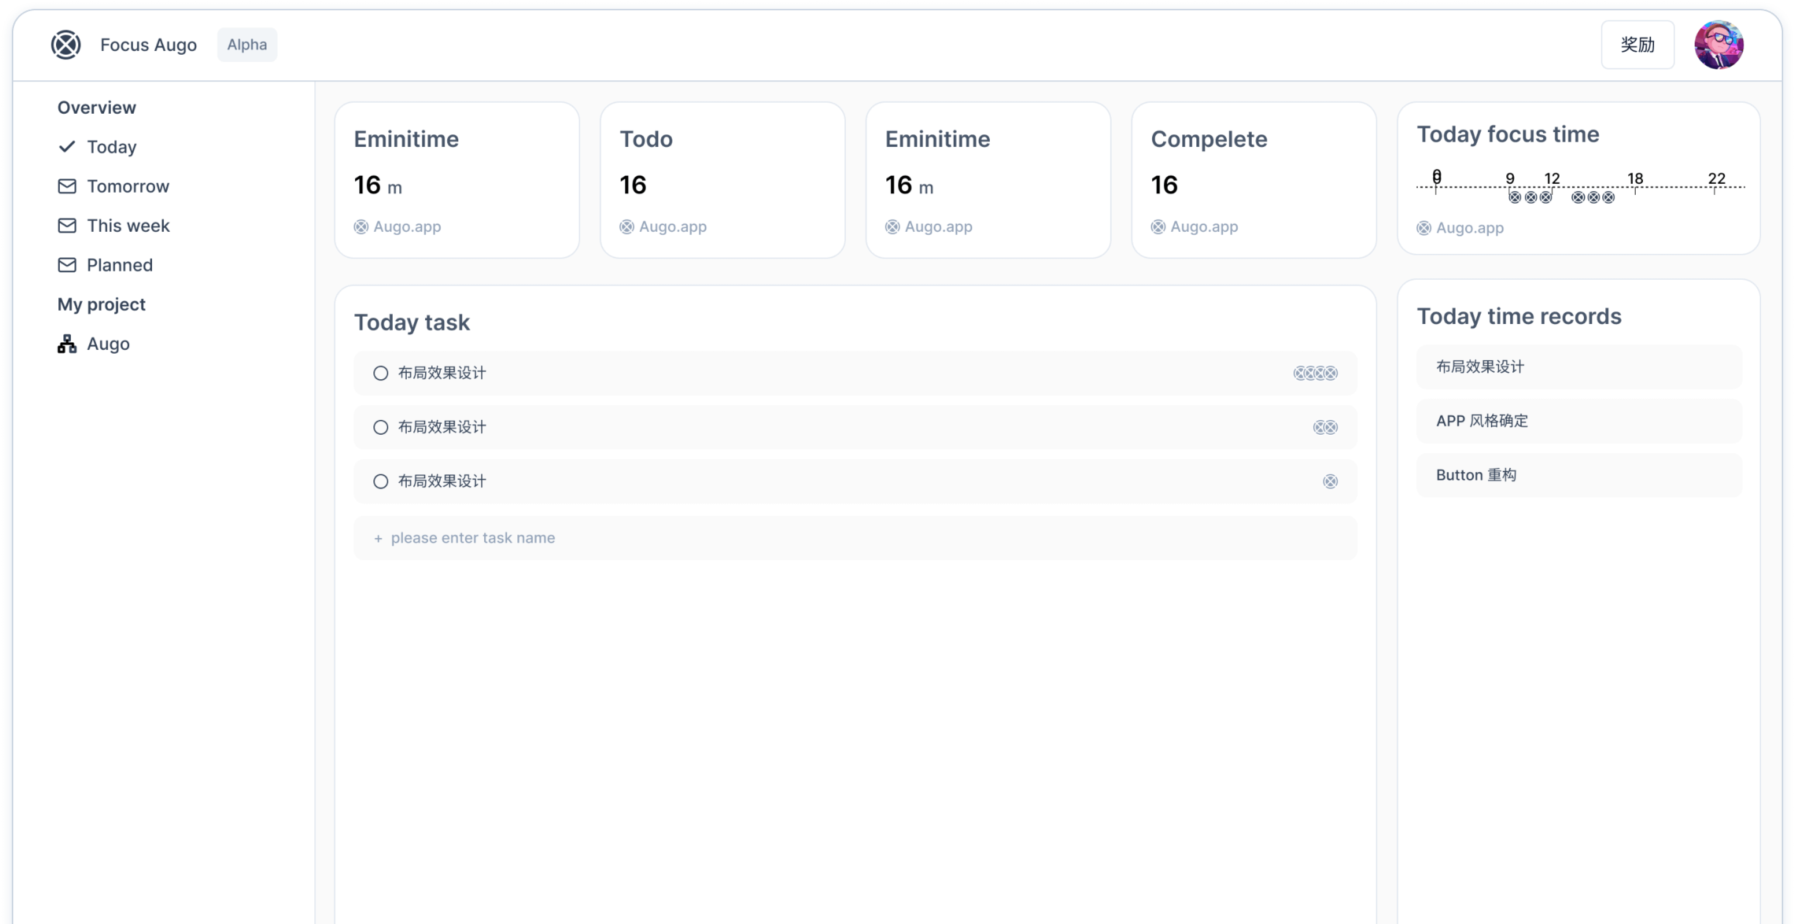The image size is (1795, 924).
Task: Click the 22 marker on focus timeline
Action: pos(1716,178)
